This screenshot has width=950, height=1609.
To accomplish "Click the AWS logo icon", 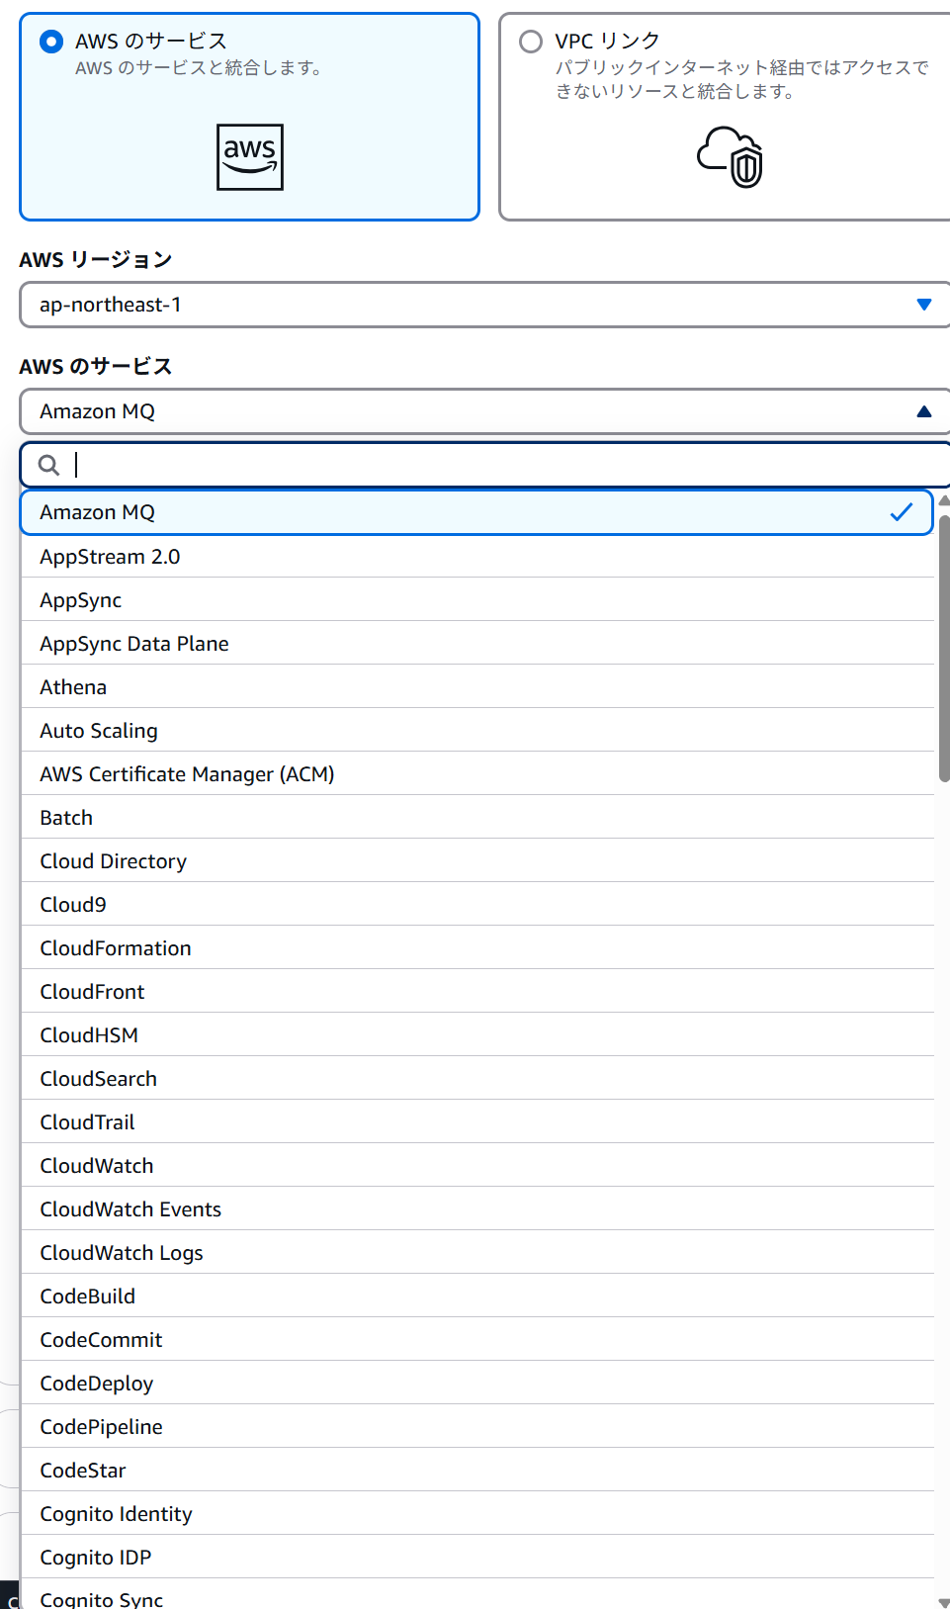I will [250, 156].
